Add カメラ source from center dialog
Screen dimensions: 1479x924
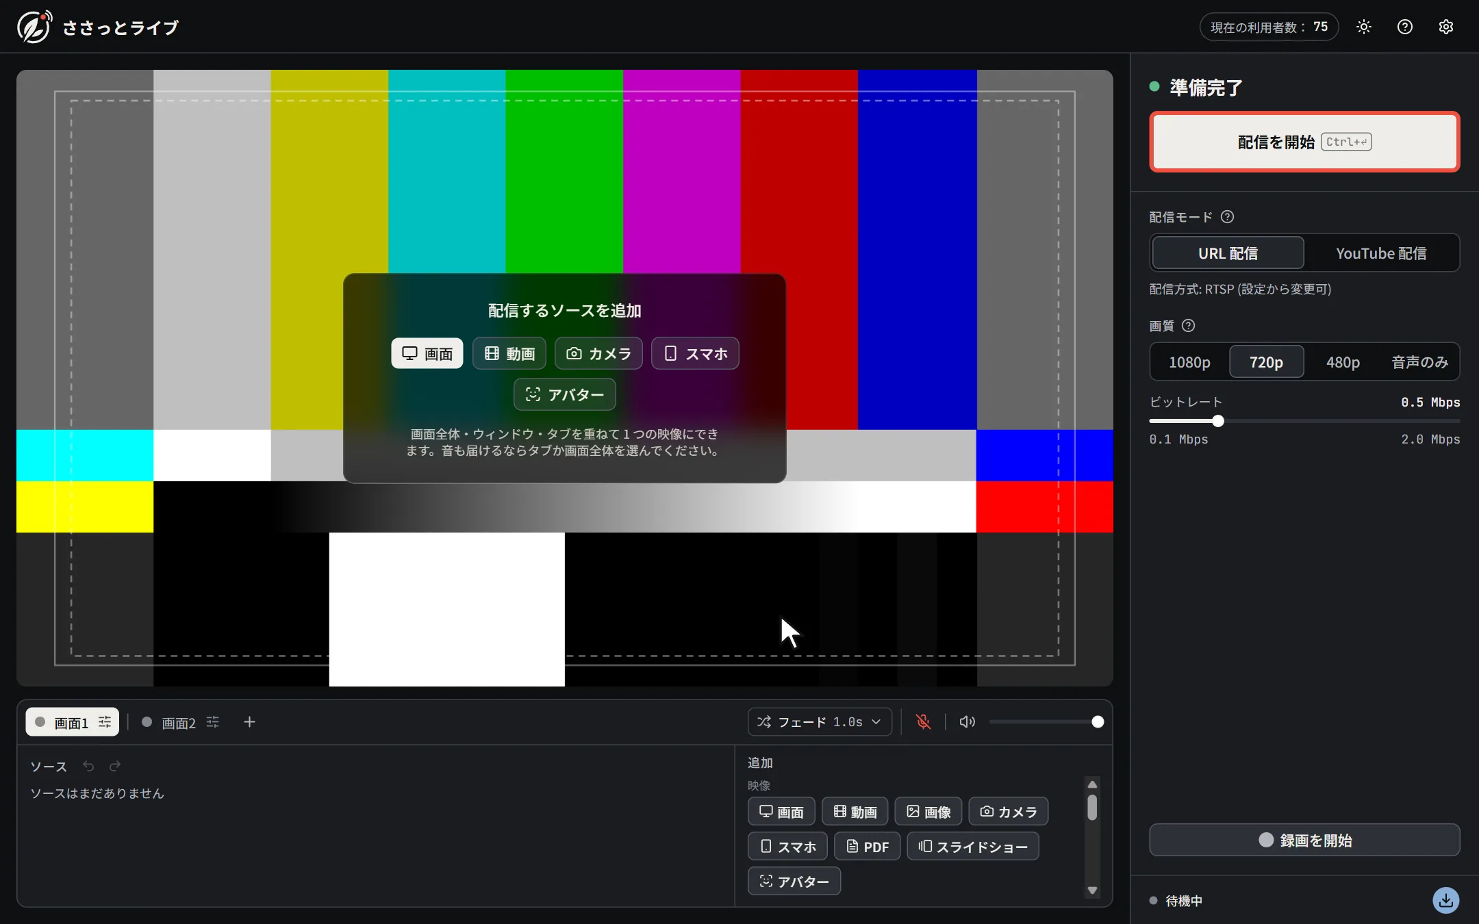point(598,353)
